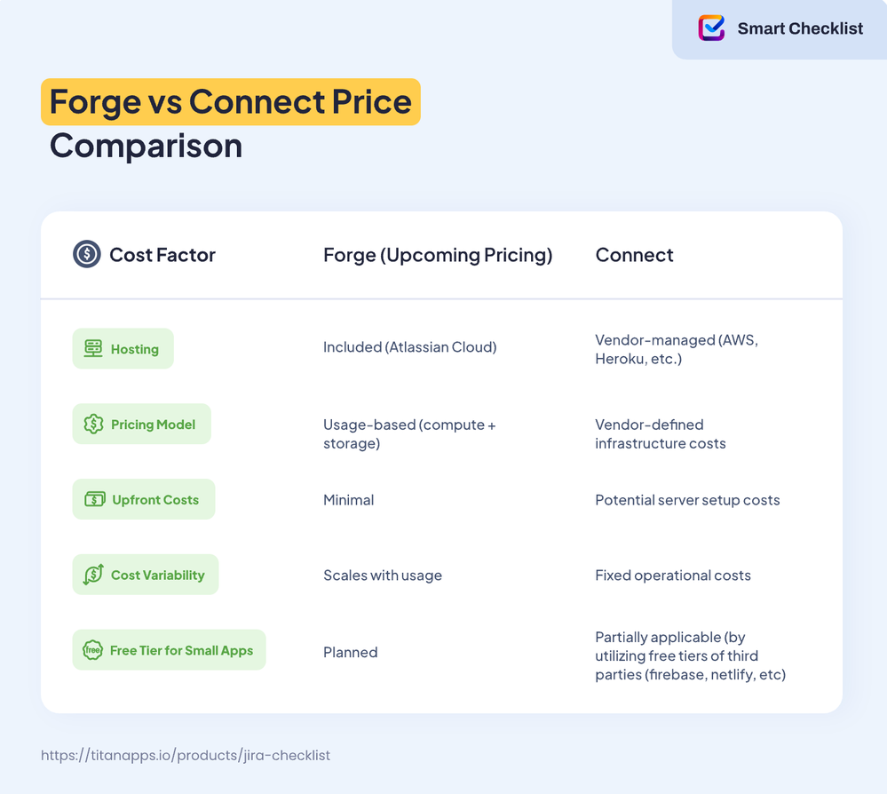887x794 pixels.
Task: Select the Pricing Model tag
Action: coord(141,424)
